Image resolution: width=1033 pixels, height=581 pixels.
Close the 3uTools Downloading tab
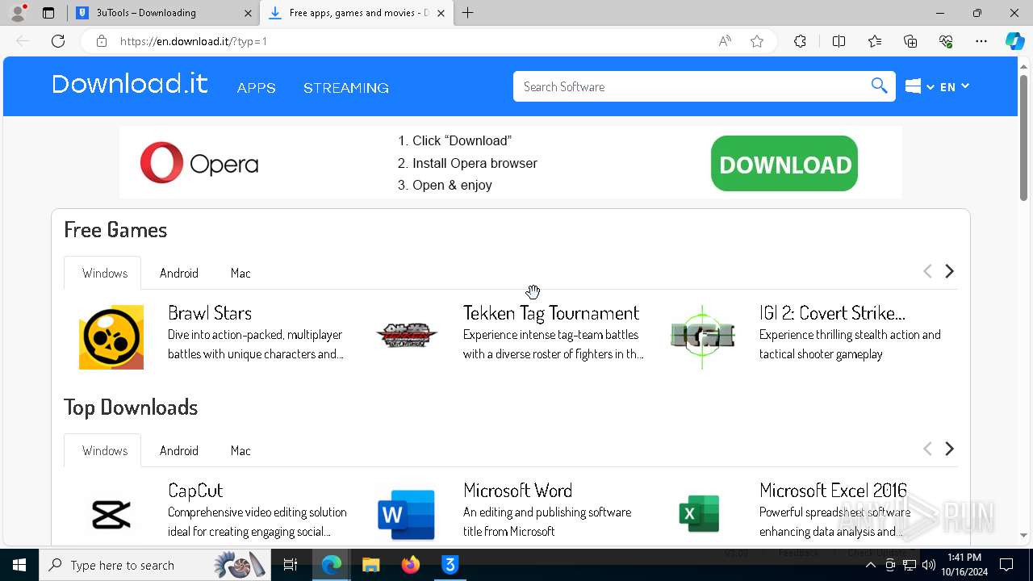point(249,13)
